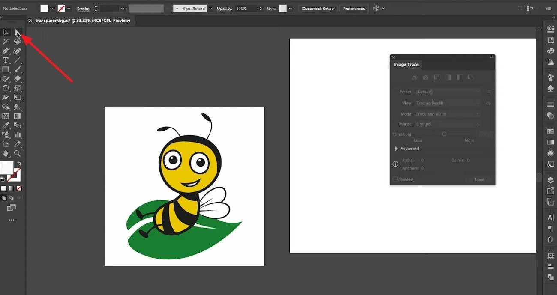Select the Mesh tool
This screenshot has height=295, width=557.
(6, 116)
